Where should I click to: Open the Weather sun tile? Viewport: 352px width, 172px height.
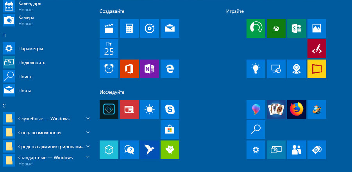point(150,109)
